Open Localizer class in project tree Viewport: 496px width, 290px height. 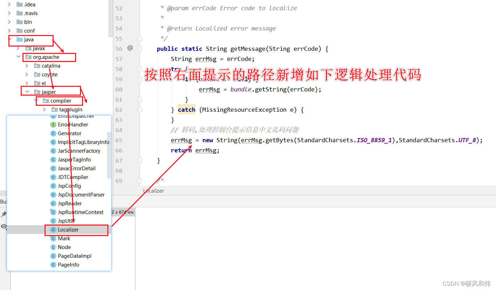click(x=68, y=230)
